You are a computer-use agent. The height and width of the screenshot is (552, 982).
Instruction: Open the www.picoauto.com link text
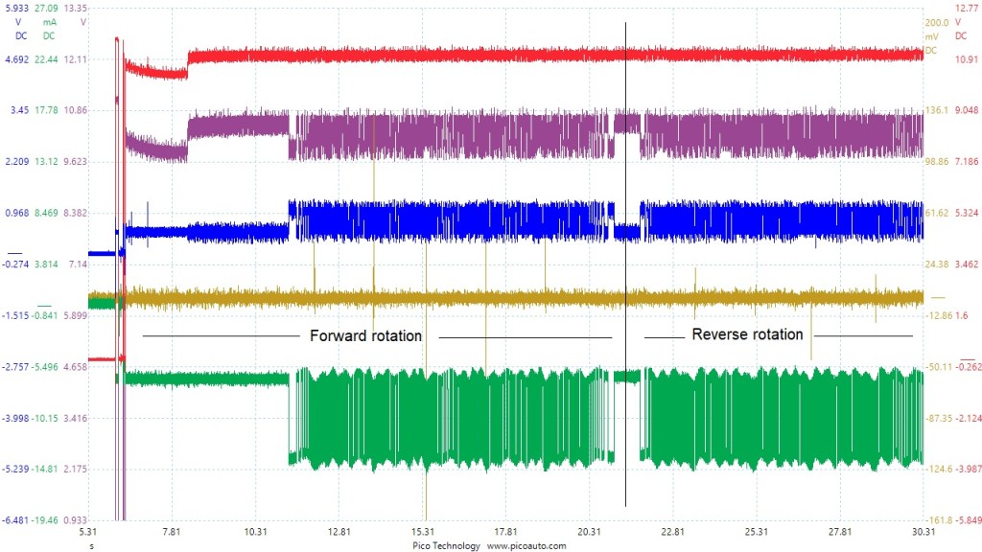(x=526, y=545)
